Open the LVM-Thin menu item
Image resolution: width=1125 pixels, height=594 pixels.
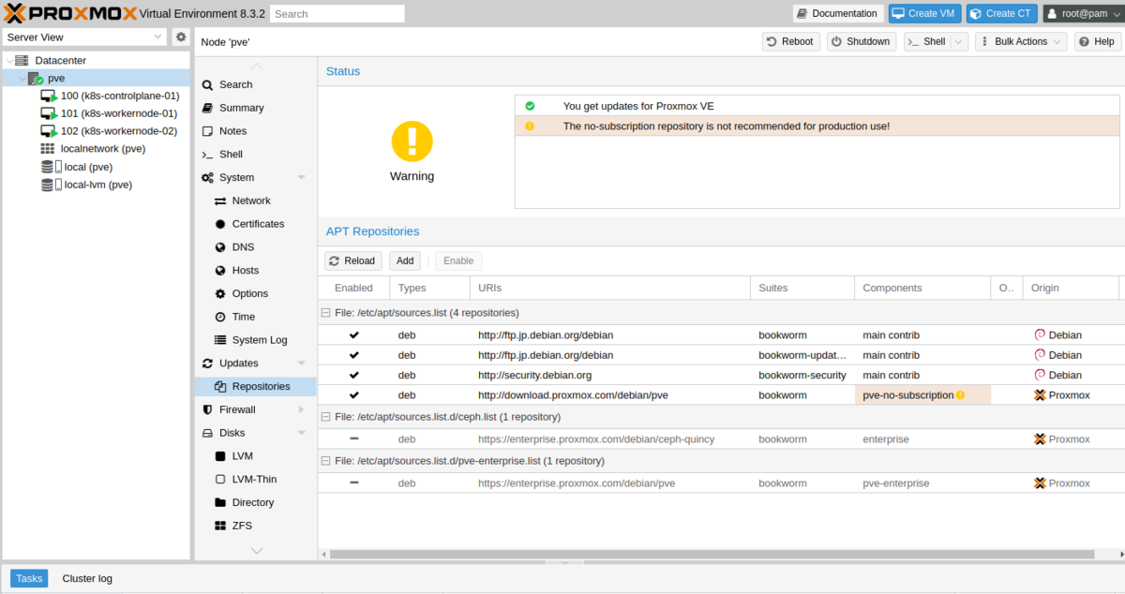tap(256, 479)
